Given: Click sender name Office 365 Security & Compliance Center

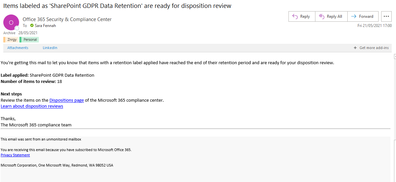Looking at the screenshot, I should pos(67,19).
